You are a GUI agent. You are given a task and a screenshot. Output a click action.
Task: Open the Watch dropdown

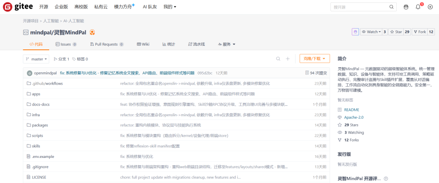(x=371, y=32)
